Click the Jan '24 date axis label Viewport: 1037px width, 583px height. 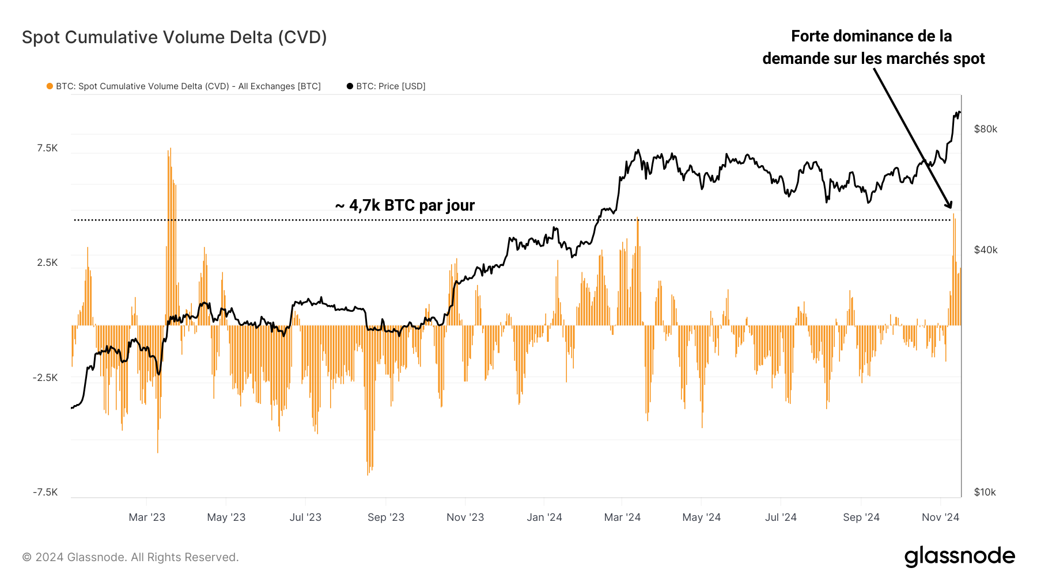pyautogui.click(x=544, y=517)
